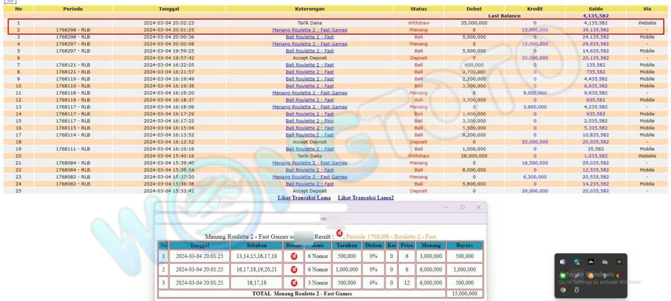Open 'Menang Roulette 2 - Fast Games' in row 21
This screenshot has height=301, width=671.
click(309, 163)
